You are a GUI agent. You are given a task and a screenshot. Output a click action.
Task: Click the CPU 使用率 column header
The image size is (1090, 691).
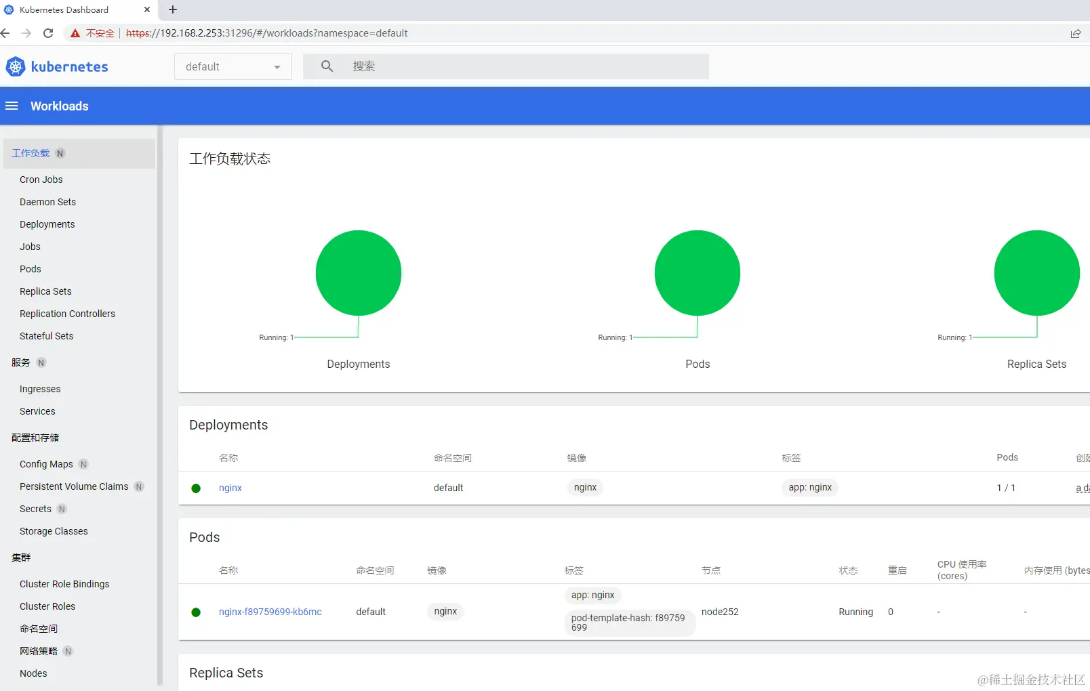coord(962,570)
